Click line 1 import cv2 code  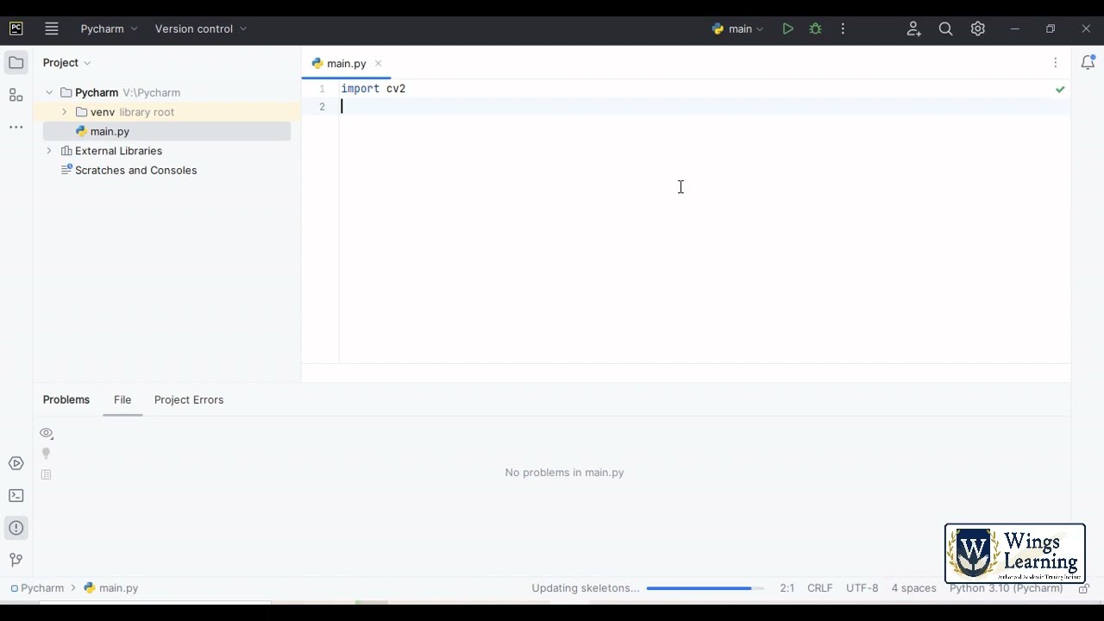pos(373,89)
